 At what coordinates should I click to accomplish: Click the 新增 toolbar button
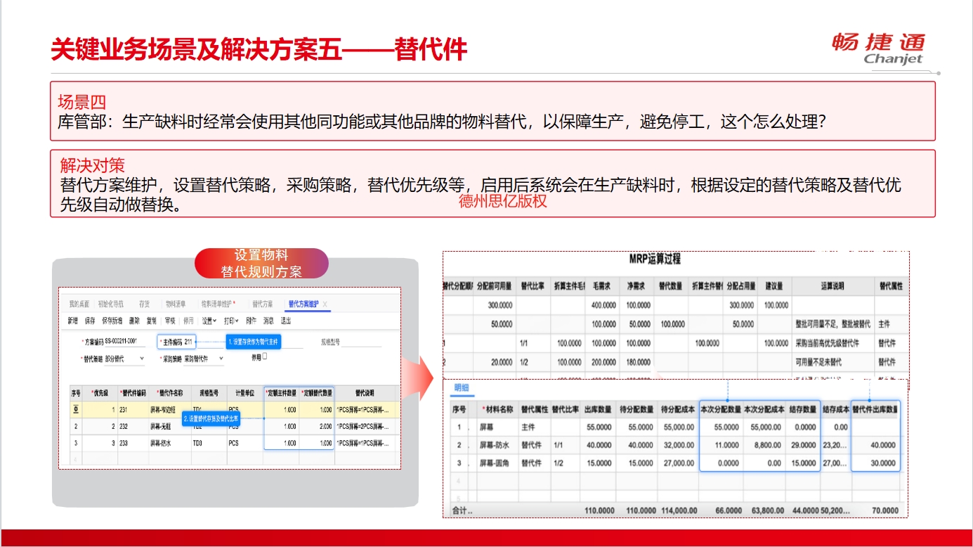72,321
